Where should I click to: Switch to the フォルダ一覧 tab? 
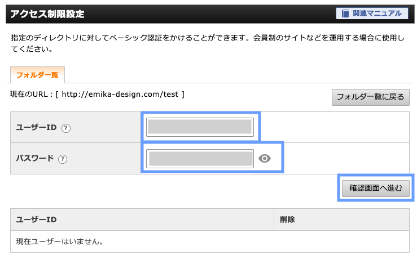tap(37, 75)
